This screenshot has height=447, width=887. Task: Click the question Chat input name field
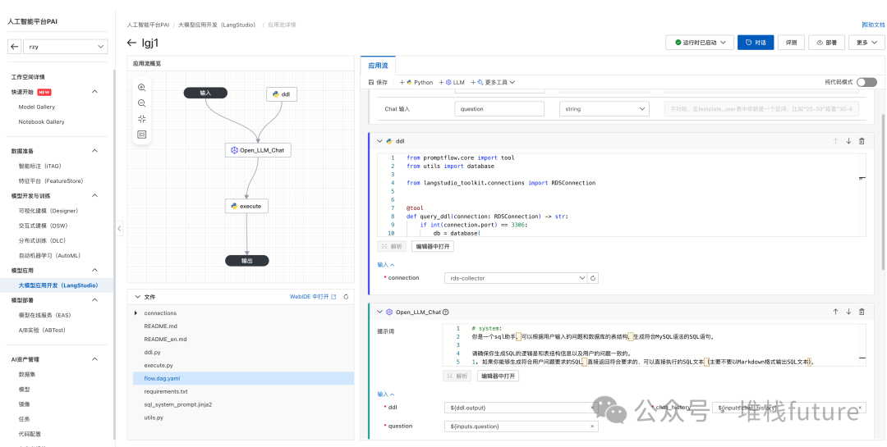(499, 109)
